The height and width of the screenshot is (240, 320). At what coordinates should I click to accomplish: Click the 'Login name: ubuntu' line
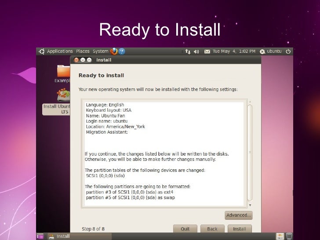[106, 121]
